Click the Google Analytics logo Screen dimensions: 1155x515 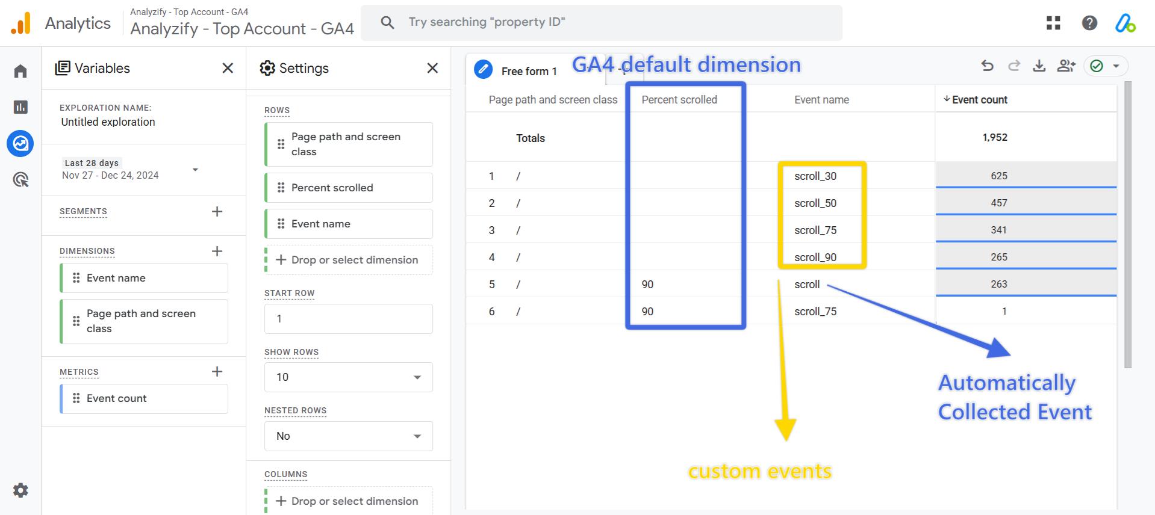tap(20, 23)
